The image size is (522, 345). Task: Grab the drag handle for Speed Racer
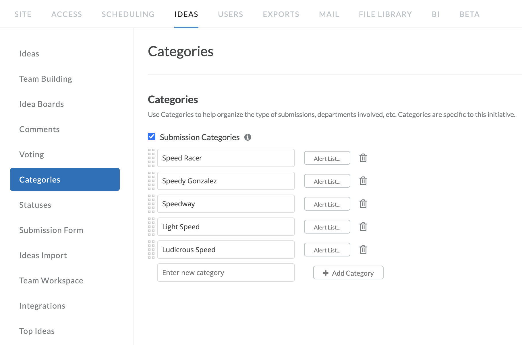(x=151, y=158)
